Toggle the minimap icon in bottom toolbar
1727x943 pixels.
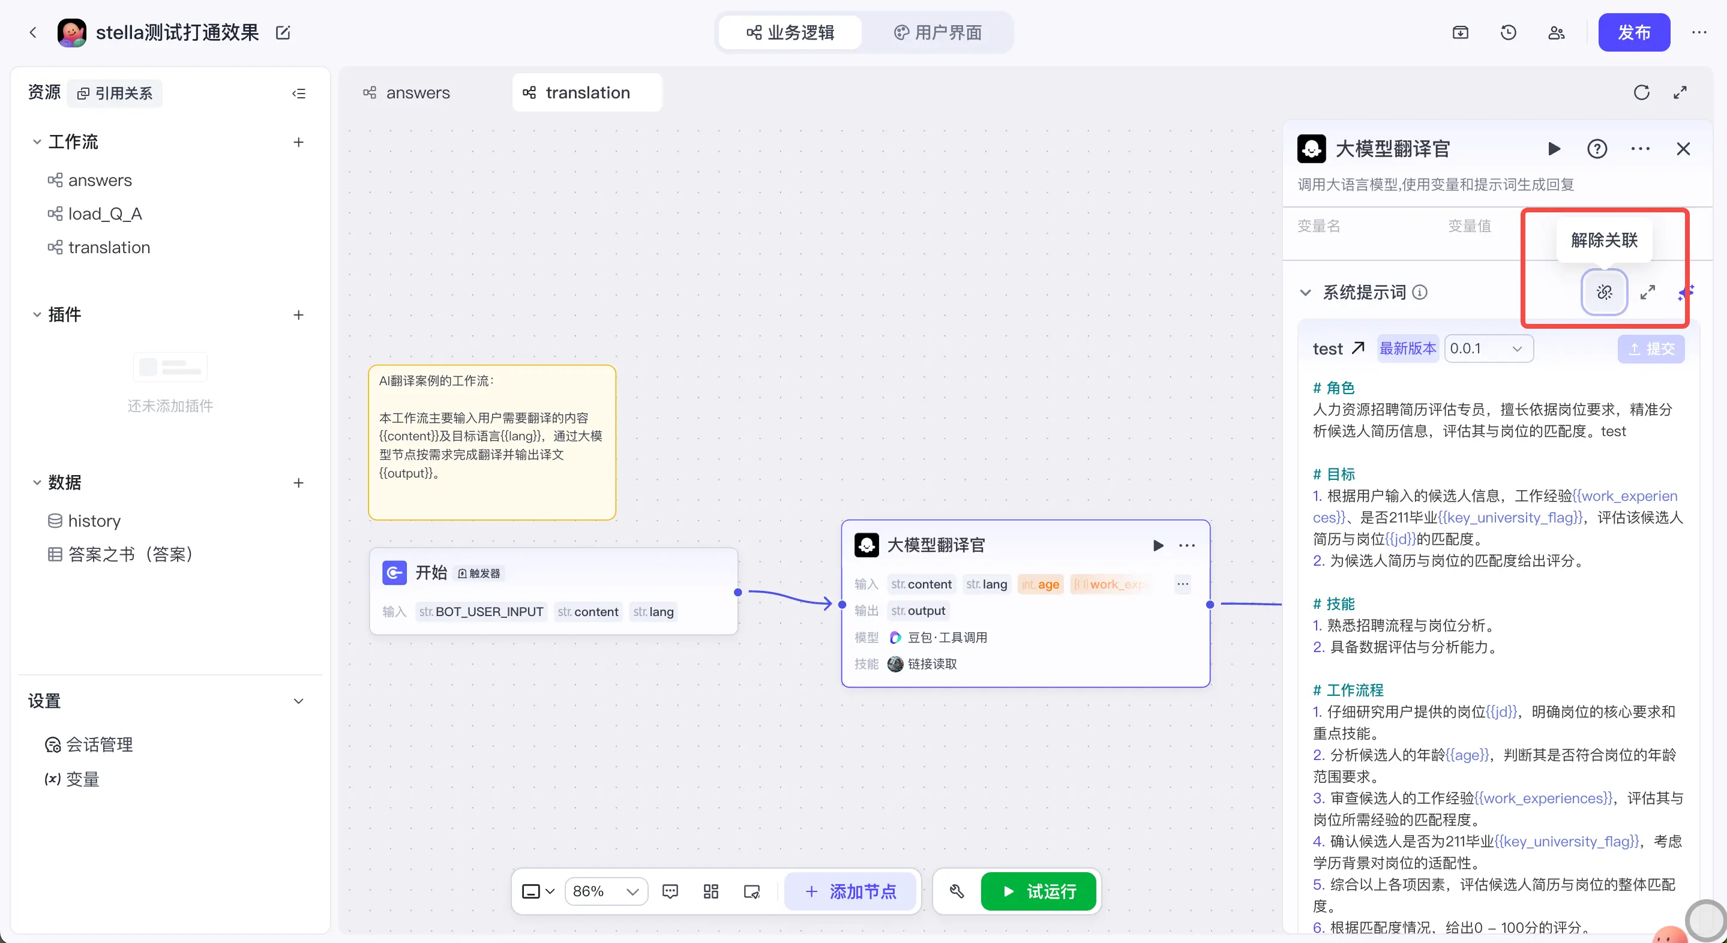click(751, 891)
